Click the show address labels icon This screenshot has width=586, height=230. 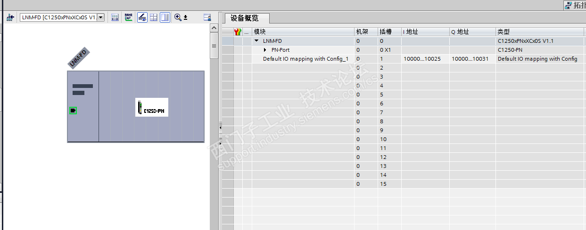115,17
